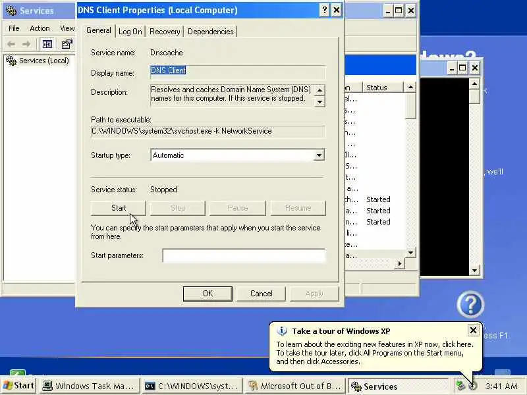Click the Start button to start DNS Client

(x=119, y=208)
